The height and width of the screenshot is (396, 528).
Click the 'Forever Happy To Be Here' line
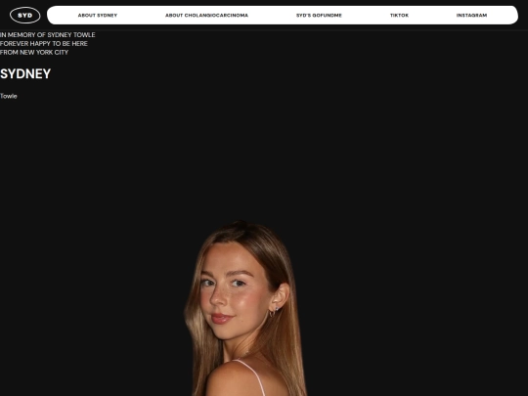tap(44, 43)
